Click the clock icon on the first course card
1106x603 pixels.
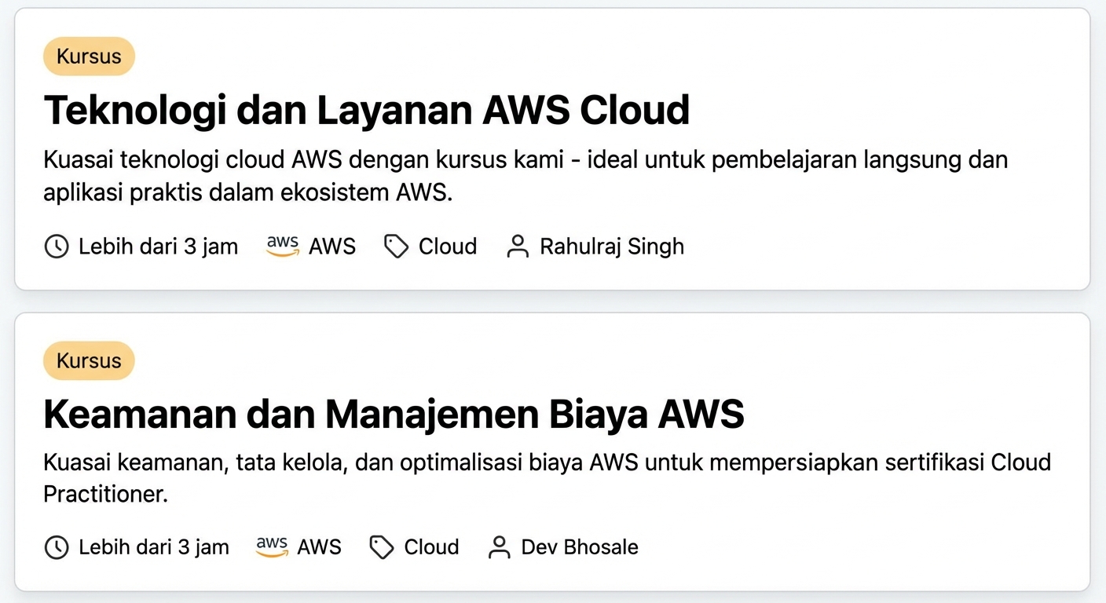(56, 247)
